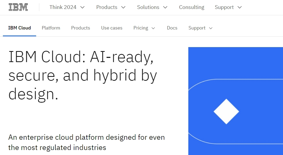Expand Support in the IBM Cloud navigation

point(200,28)
